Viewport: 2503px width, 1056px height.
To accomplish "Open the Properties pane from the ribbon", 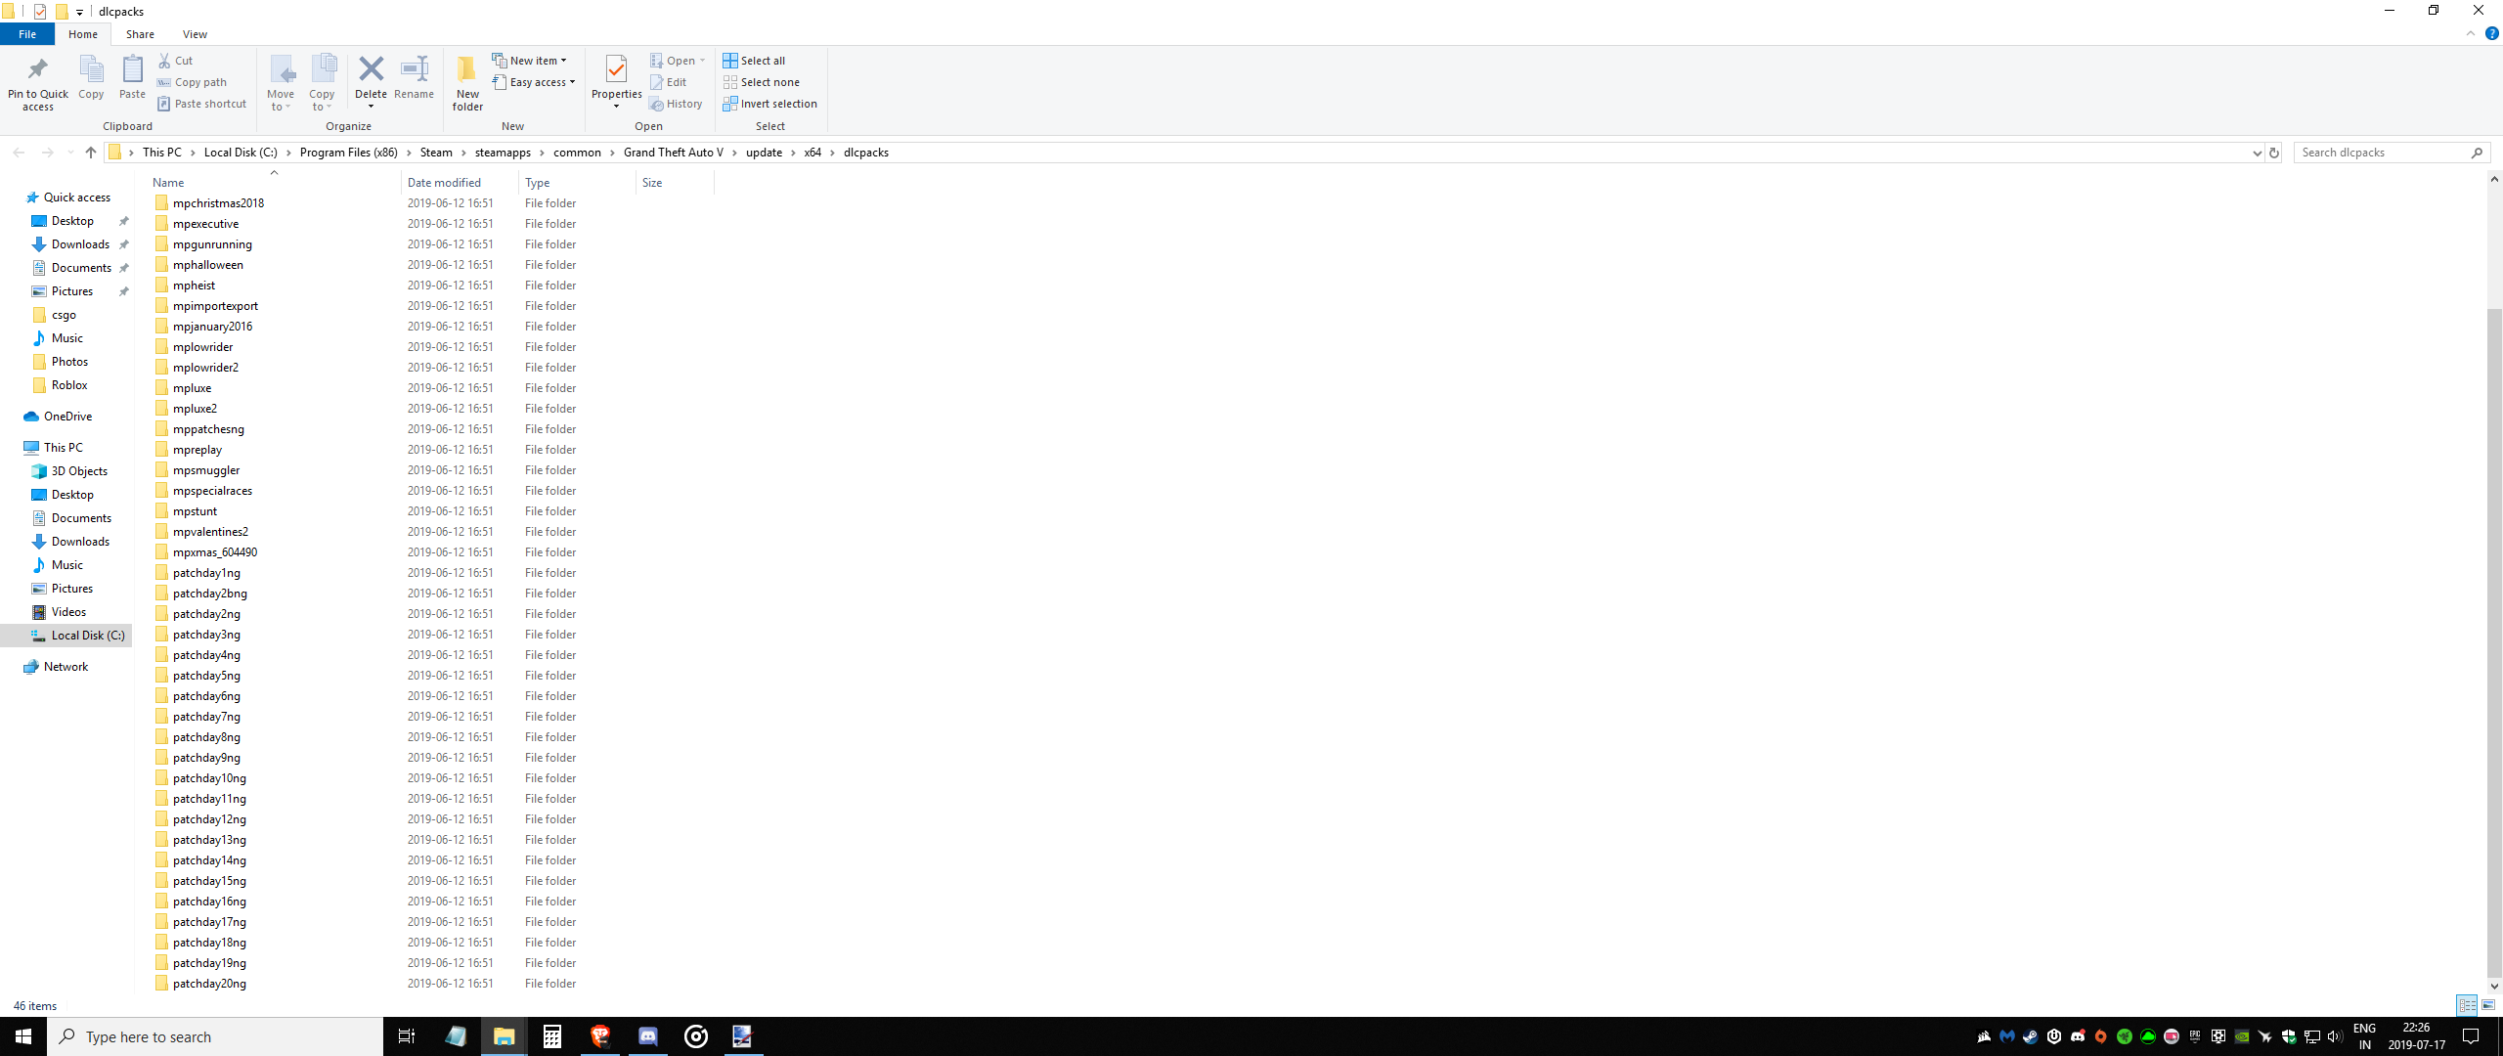I will pos(616,76).
